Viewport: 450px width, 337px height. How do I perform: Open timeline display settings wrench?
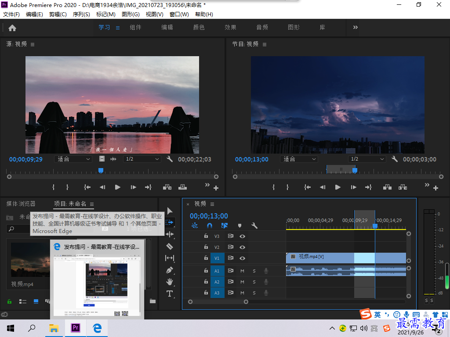pyautogui.click(x=254, y=226)
